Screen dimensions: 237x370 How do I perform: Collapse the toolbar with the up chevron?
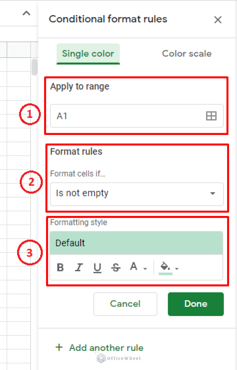click(x=27, y=13)
